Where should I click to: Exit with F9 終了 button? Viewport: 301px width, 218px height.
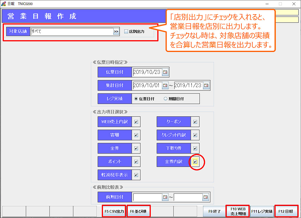click(x=215, y=211)
